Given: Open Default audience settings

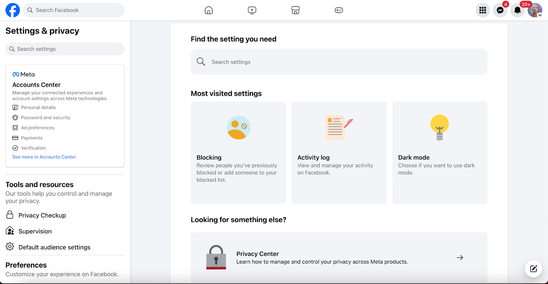Looking at the screenshot, I should (x=54, y=247).
